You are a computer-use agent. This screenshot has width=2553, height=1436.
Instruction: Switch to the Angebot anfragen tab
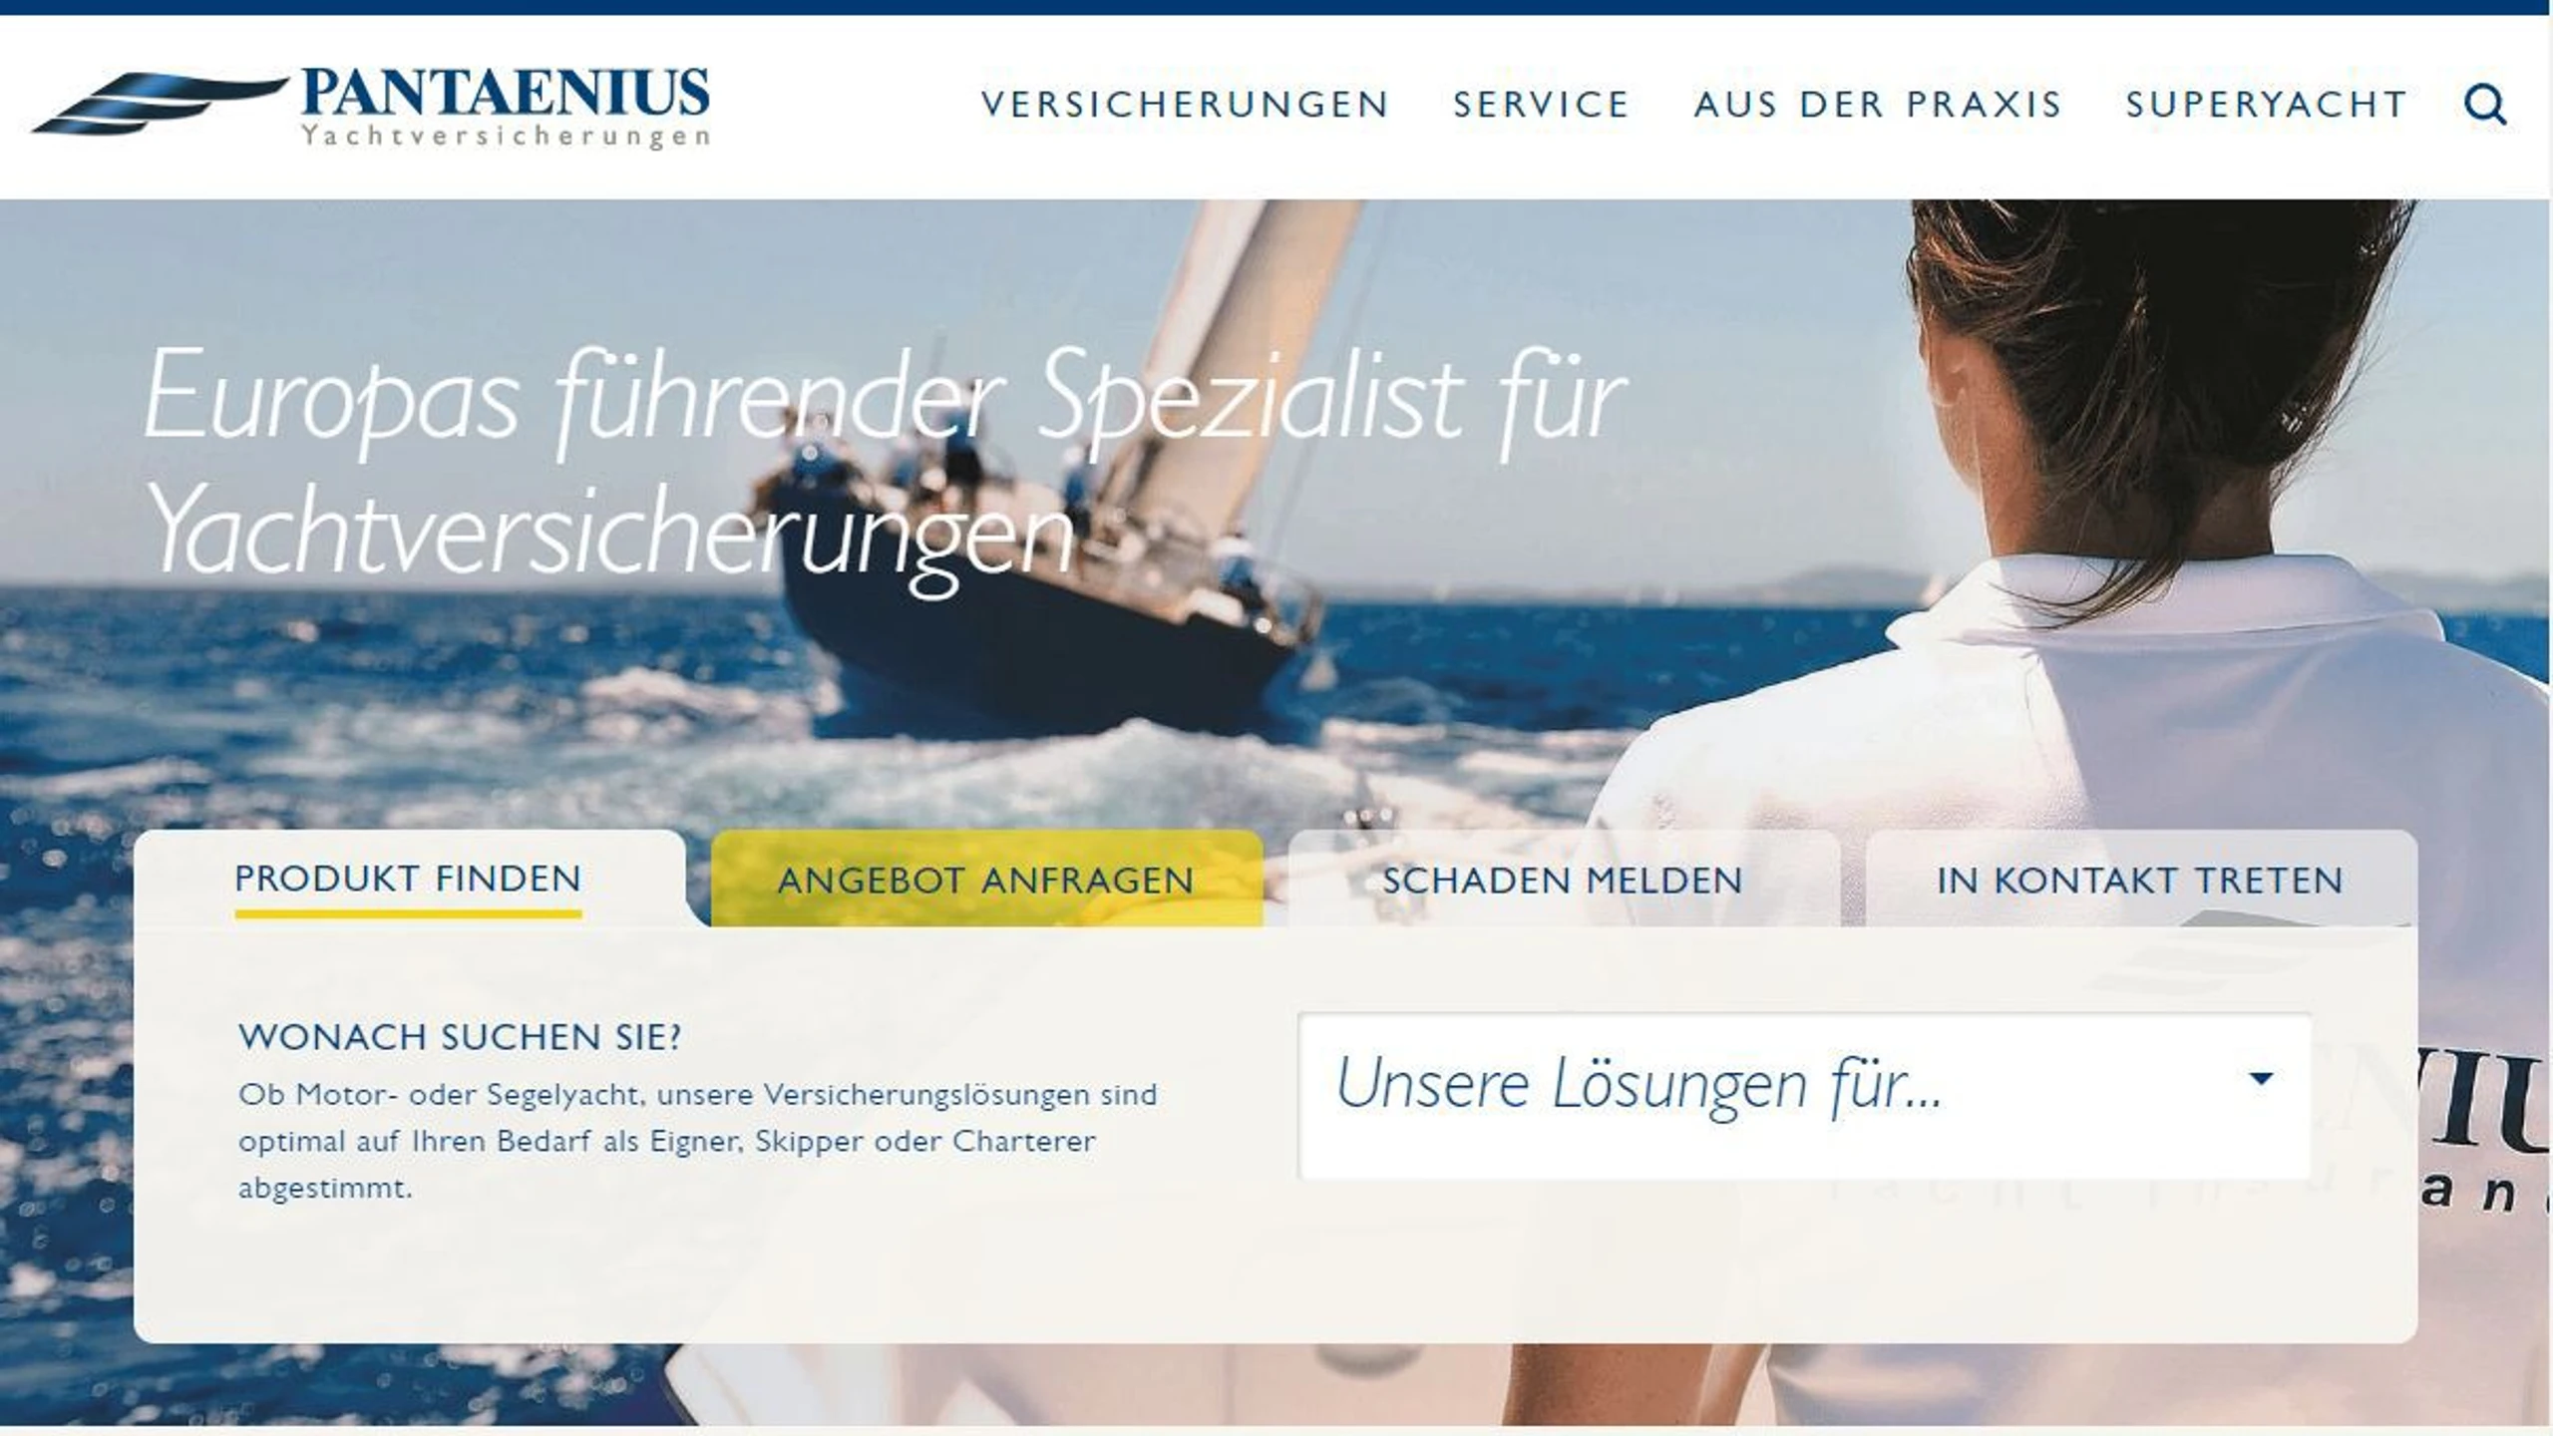point(986,879)
